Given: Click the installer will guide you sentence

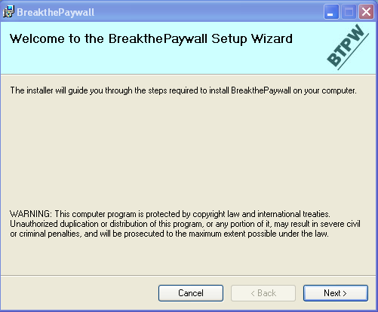Looking at the screenshot, I should pos(183,90).
